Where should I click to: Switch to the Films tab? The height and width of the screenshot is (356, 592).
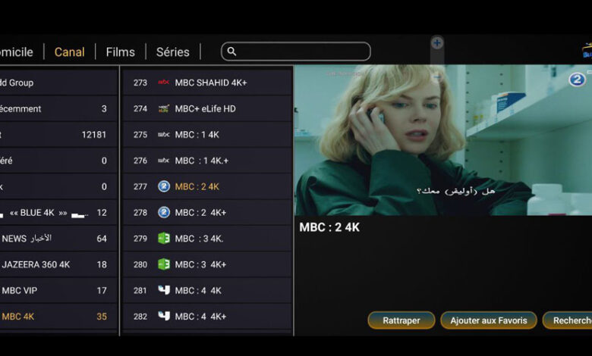[x=121, y=52]
